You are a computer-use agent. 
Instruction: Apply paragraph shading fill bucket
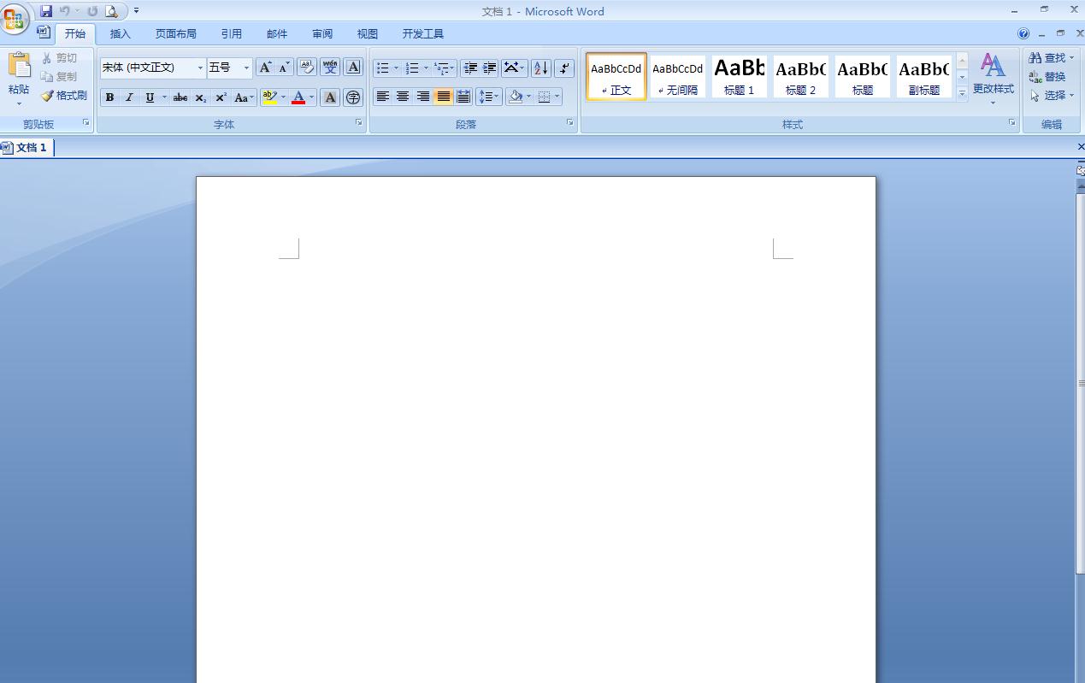coord(515,97)
